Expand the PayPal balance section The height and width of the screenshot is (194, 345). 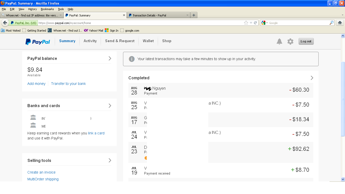(x=110, y=58)
